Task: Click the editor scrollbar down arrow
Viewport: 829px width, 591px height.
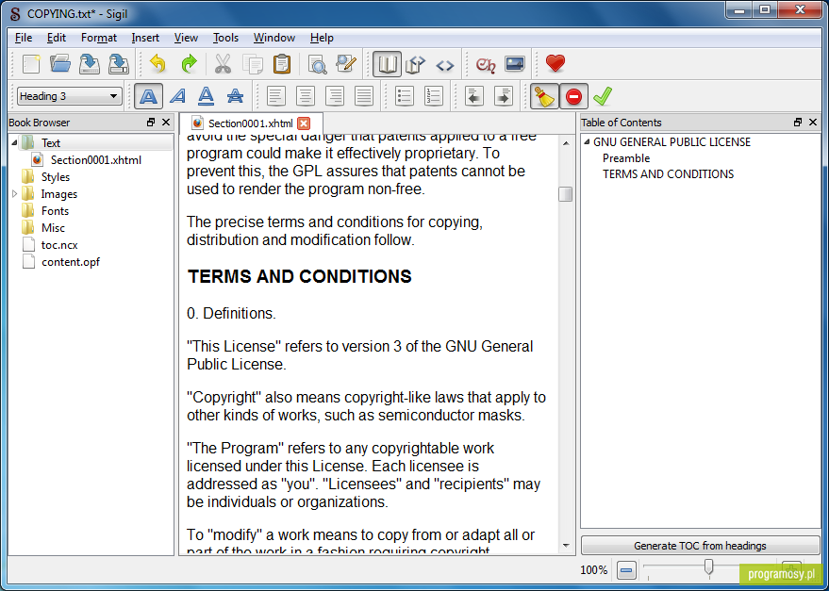Action: click(565, 545)
